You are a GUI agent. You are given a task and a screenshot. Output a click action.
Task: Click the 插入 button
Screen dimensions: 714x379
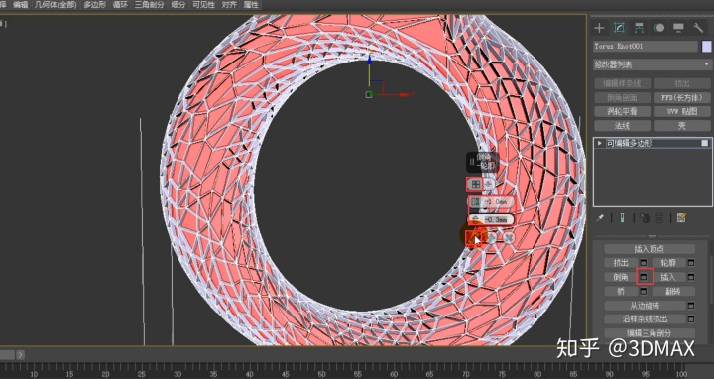coord(668,277)
